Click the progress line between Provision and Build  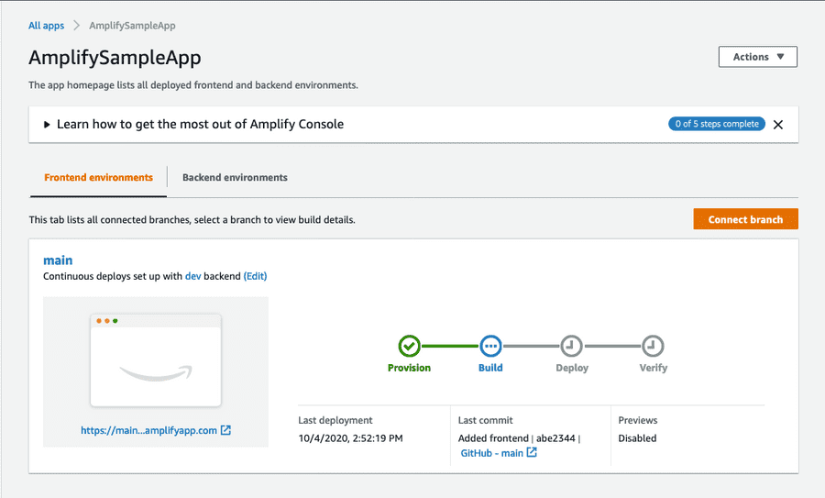point(450,346)
